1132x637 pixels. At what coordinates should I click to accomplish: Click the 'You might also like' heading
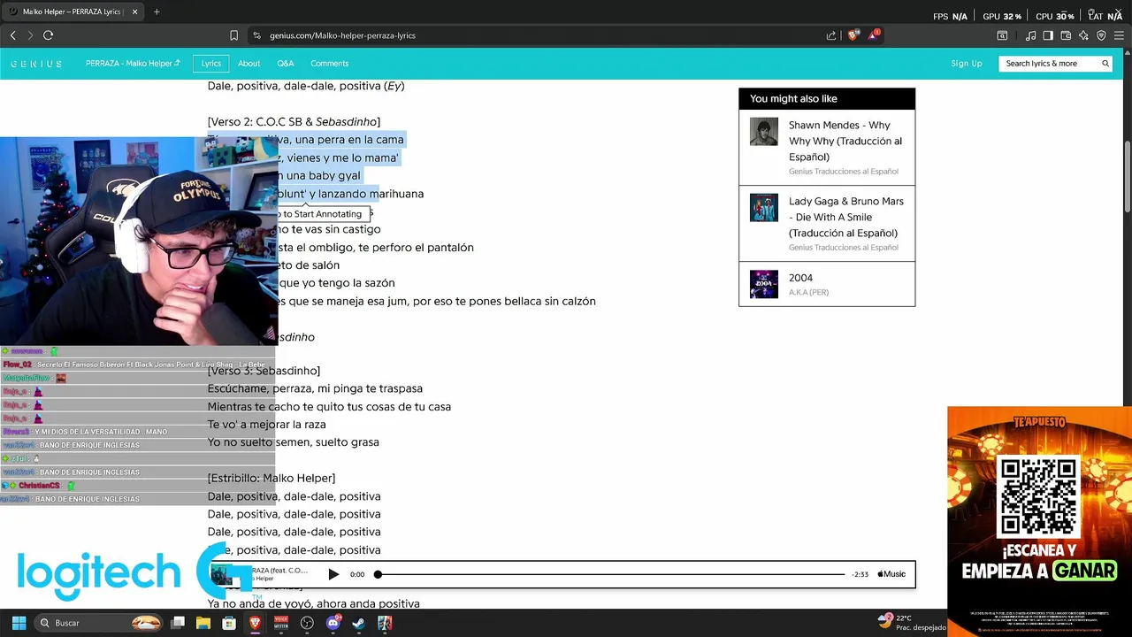pyautogui.click(x=793, y=98)
